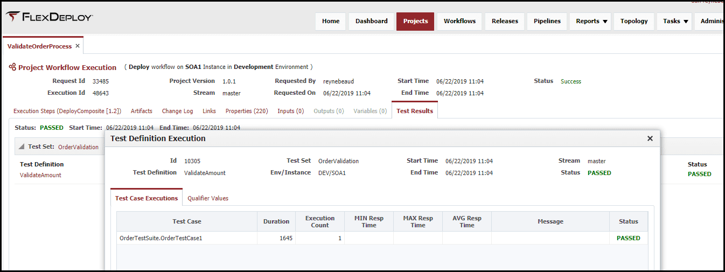
Task: Sort by MAX Resp Time column
Action: coord(418,221)
